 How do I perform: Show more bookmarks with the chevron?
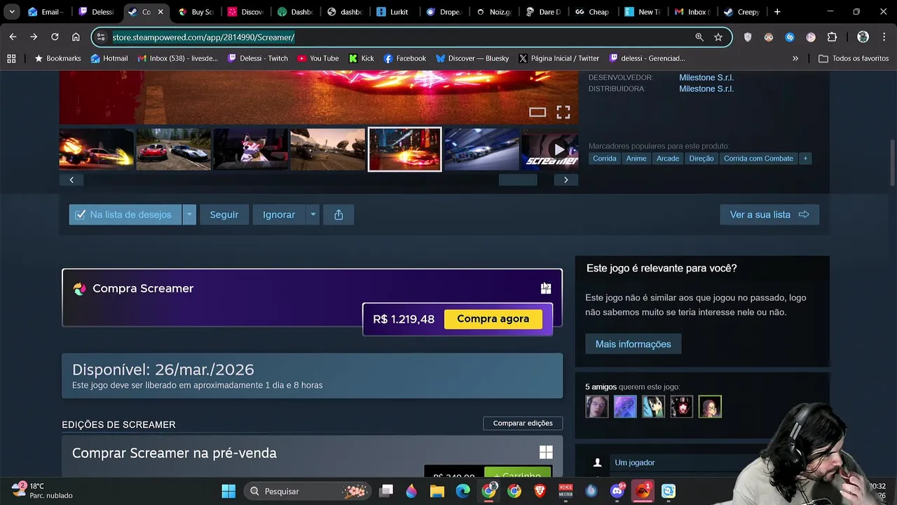795,58
